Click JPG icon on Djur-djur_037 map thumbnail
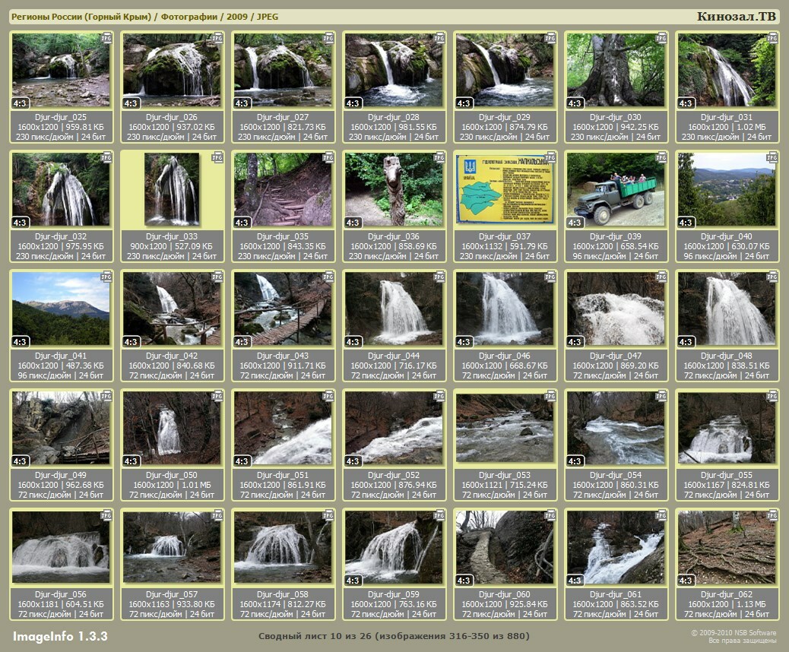Viewport: 789px width, 652px height. 550,157
